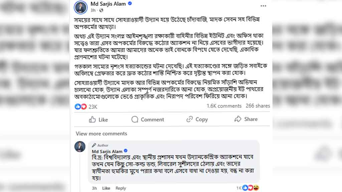Open Md Sarjis Alam's profile from the post header

click(x=109, y=4)
